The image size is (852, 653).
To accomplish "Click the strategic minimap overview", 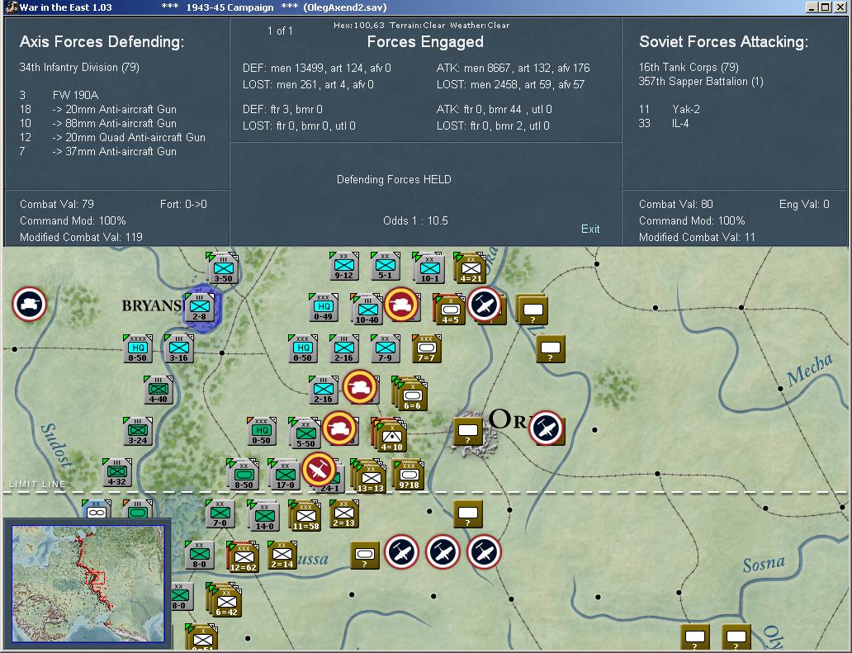I will pyautogui.click(x=88, y=582).
